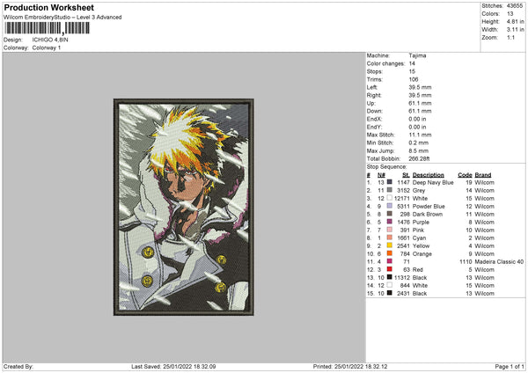Click the Grey thread color swatch
Screen dimensions: 528x373
coord(390,190)
